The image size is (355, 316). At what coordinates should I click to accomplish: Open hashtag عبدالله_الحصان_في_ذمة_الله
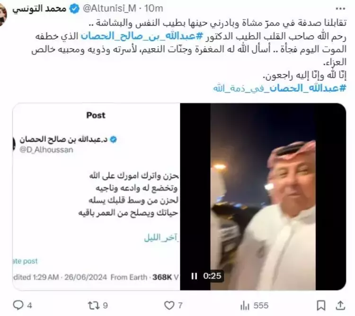pos(280,88)
